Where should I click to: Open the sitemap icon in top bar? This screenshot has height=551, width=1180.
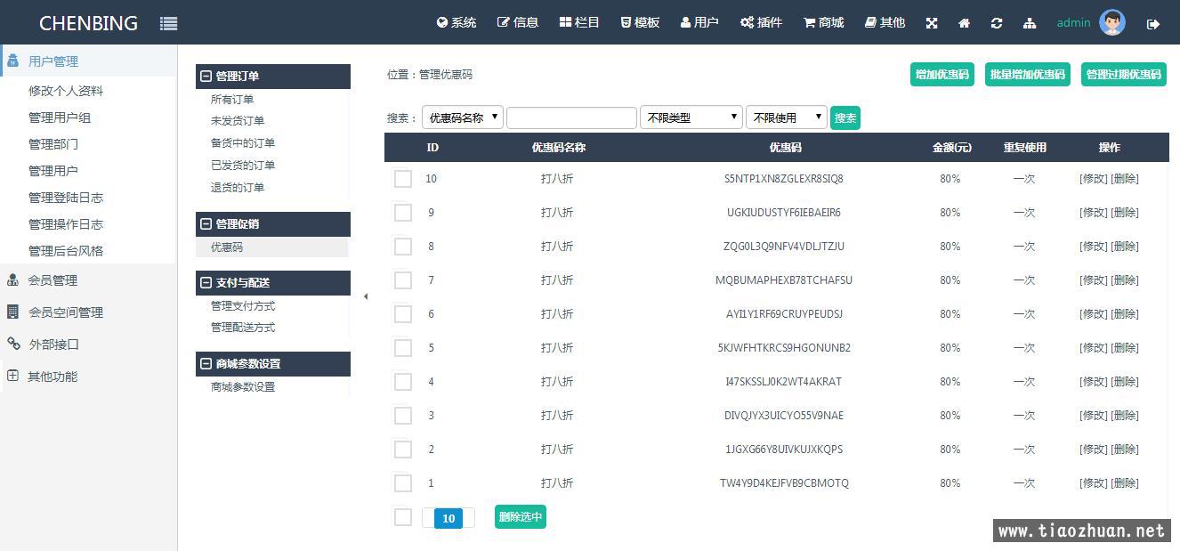click(x=1030, y=23)
